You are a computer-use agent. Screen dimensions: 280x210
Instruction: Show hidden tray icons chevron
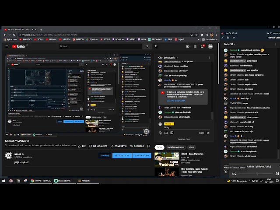point(250,181)
